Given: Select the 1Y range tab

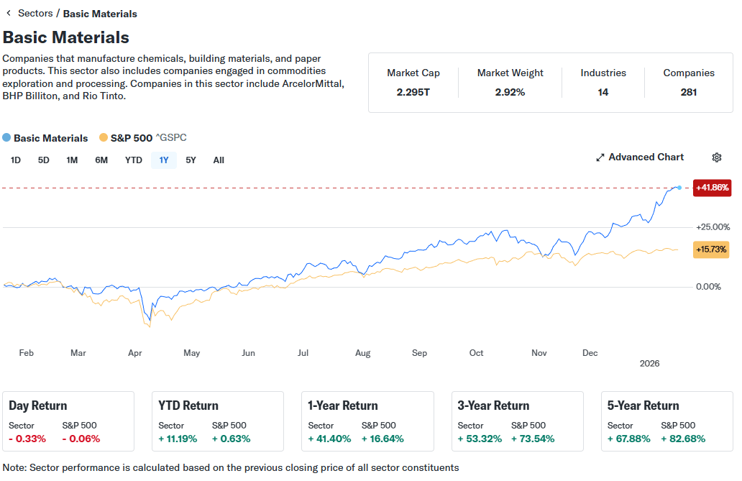Looking at the screenshot, I should pyautogui.click(x=164, y=160).
